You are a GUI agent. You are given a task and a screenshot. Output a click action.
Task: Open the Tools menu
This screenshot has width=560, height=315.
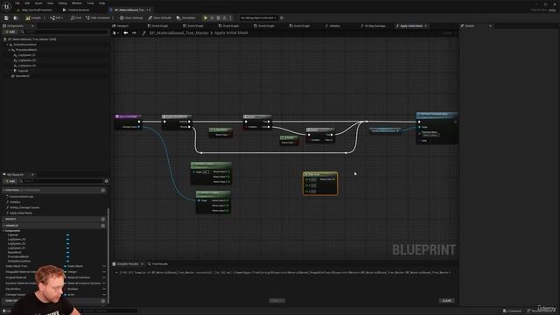(90, 3)
